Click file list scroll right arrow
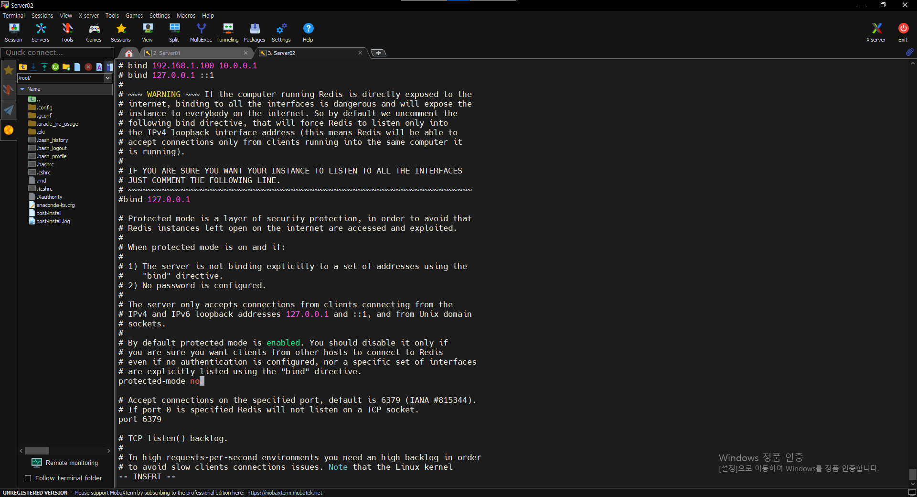This screenshot has width=917, height=497. pyautogui.click(x=109, y=451)
